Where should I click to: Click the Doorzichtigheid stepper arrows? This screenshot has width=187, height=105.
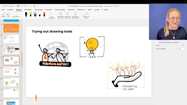tap(184, 49)
